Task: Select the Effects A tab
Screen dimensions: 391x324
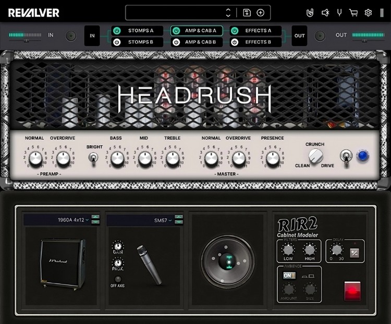Action: [255, 31]
